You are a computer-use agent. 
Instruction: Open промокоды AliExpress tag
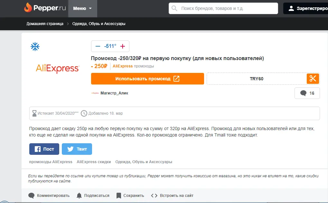click(x=51, y=162)
